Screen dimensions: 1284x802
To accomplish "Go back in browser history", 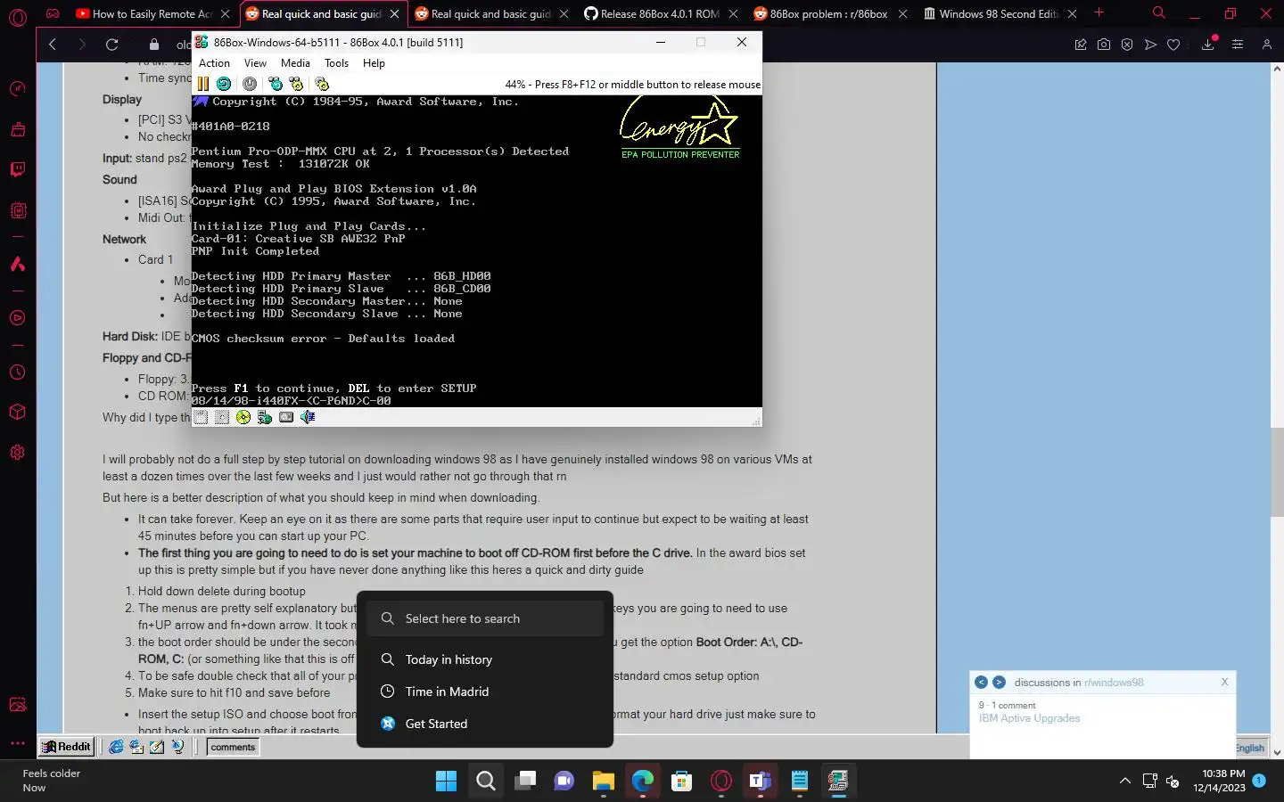I will [52, 44].
